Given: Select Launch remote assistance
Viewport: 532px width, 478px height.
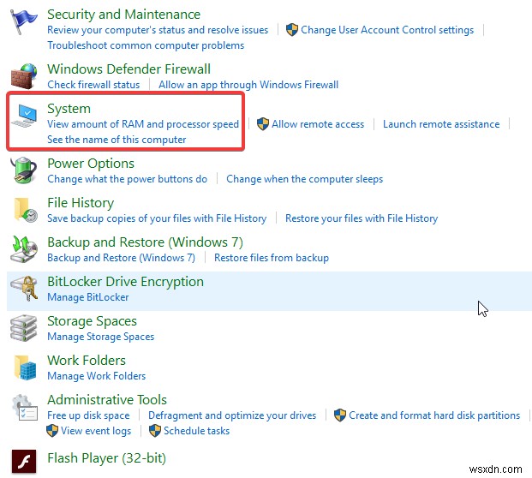Looking at the screenshot, I should (441, 124).
